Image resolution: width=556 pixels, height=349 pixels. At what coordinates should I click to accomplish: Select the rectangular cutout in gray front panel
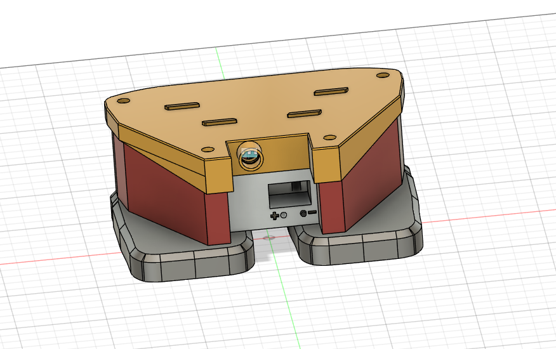coord(290,193)
